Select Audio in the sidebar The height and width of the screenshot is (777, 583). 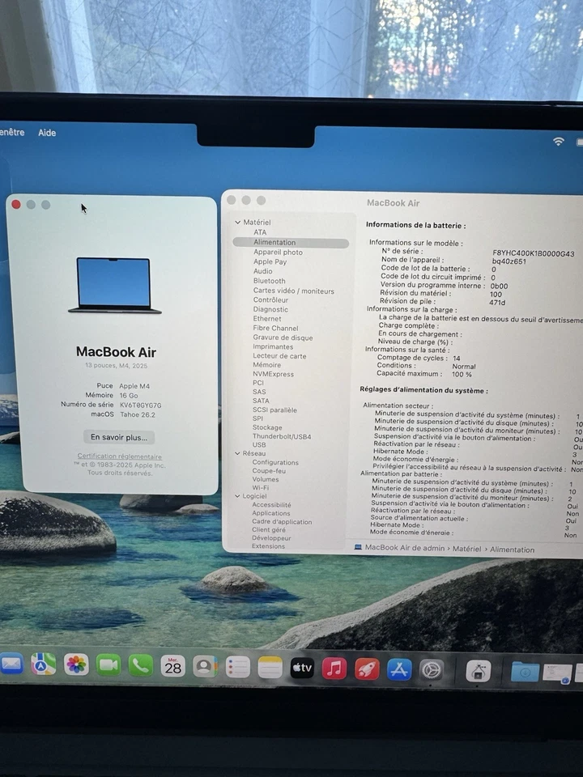262,271
